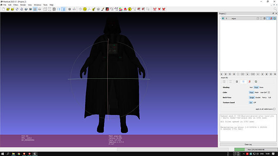This screenshot has width=278, height=156.
Task: Select the red P PickPoints tool
Action: pyautogui.click(x=107, y=9)
